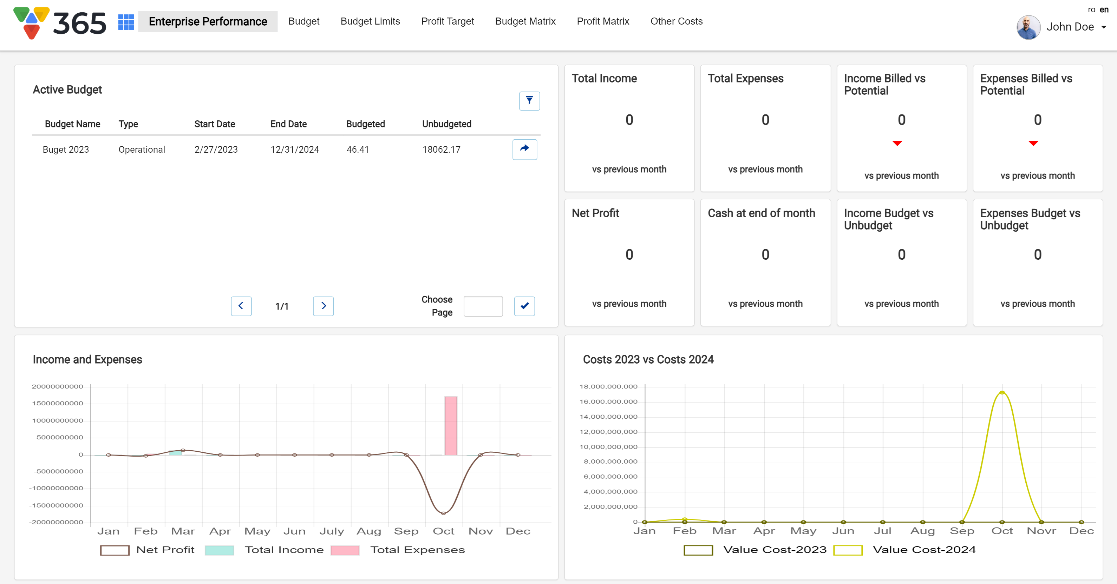Screen dimensions: 1117x584
Task: Confirm the chosen page with the checkmark button
Action: click(524, 306)
